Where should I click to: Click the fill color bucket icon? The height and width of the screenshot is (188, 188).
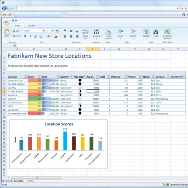coord(48,36)
